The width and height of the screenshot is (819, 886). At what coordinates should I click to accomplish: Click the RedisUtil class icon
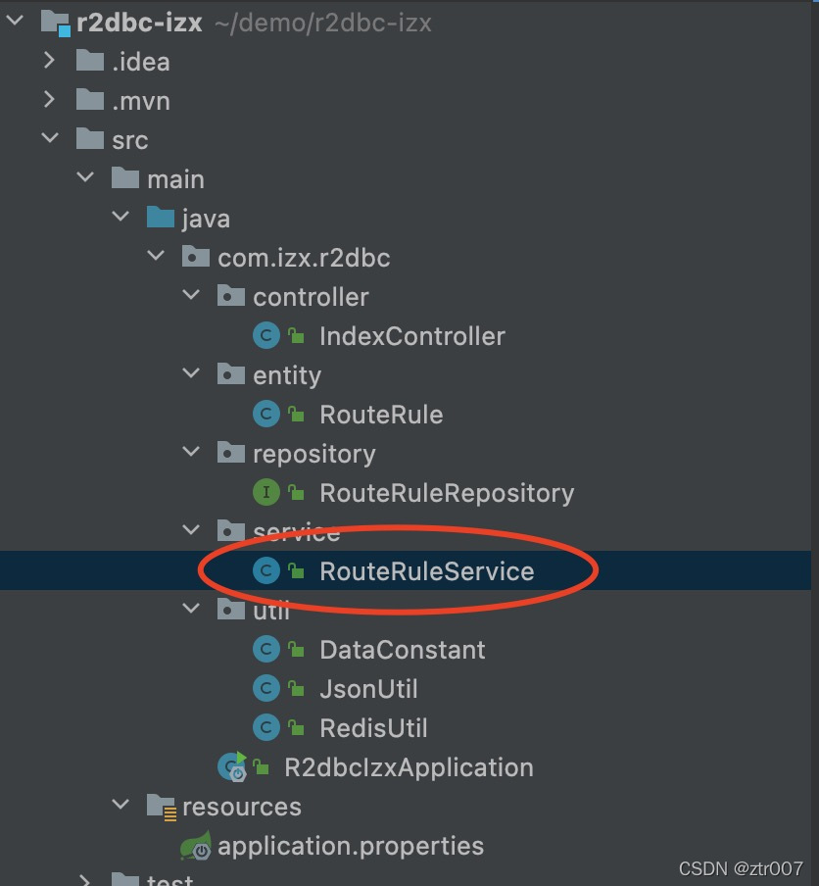pos(266,727)
